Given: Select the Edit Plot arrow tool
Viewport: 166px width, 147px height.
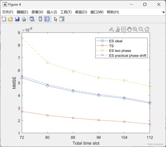Looking at the screenshot, I should 55,19.
